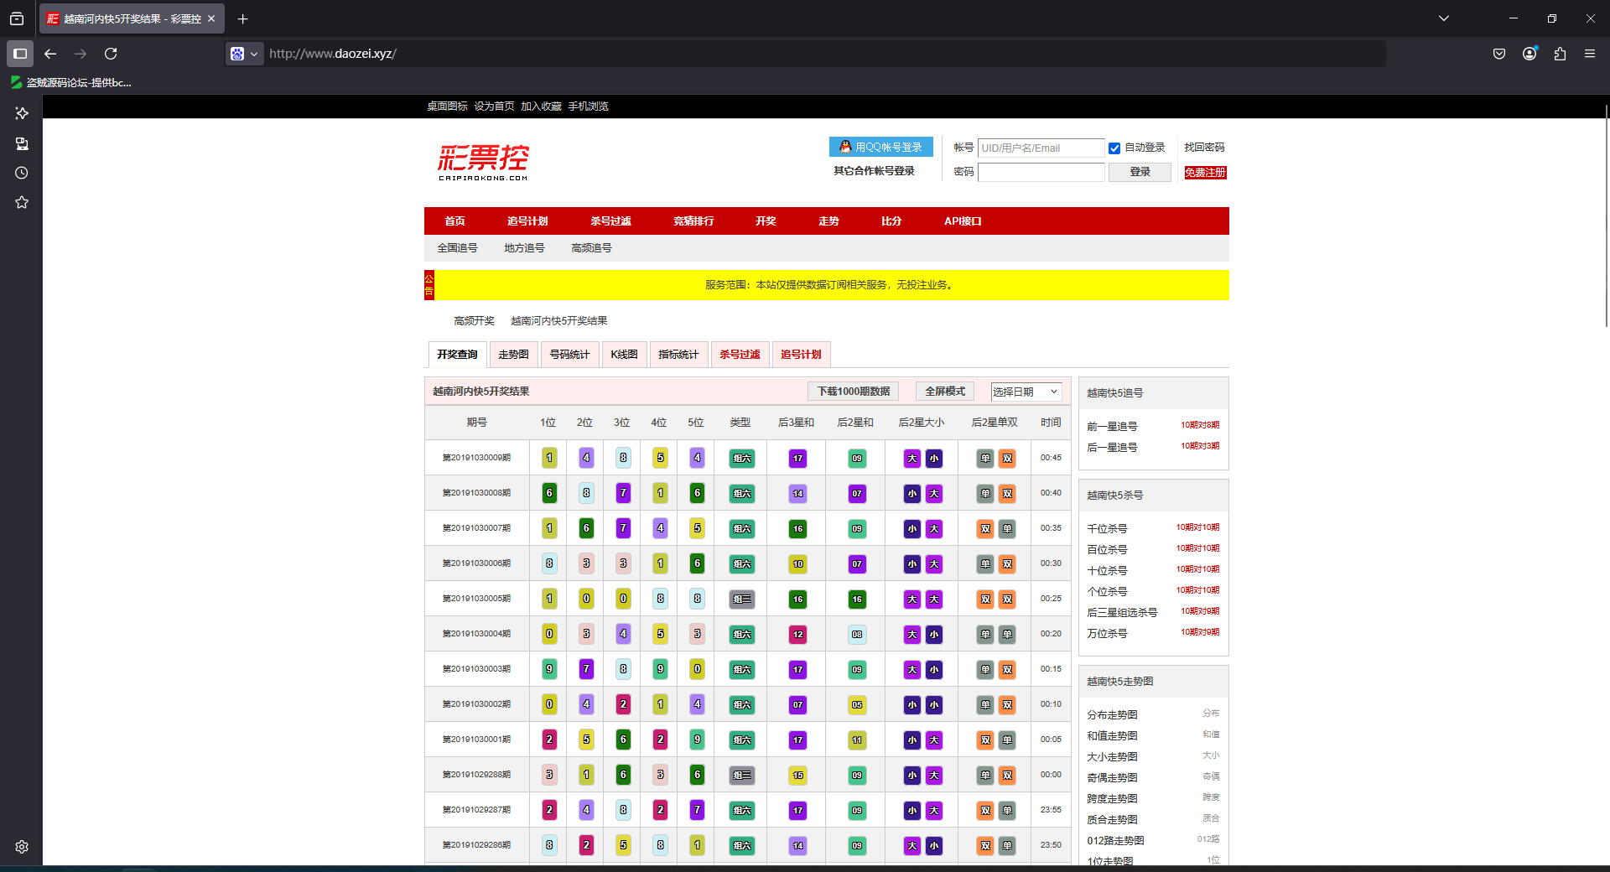This screenshot has height=872, width=1610.
Task: Click the 免费注册 link
Action: (x=1205, y=173)
